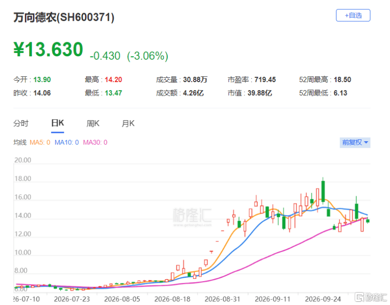Click the 12.00 price axis label
The height and width of the screenshot is (305, 390).
click(23, 234)
